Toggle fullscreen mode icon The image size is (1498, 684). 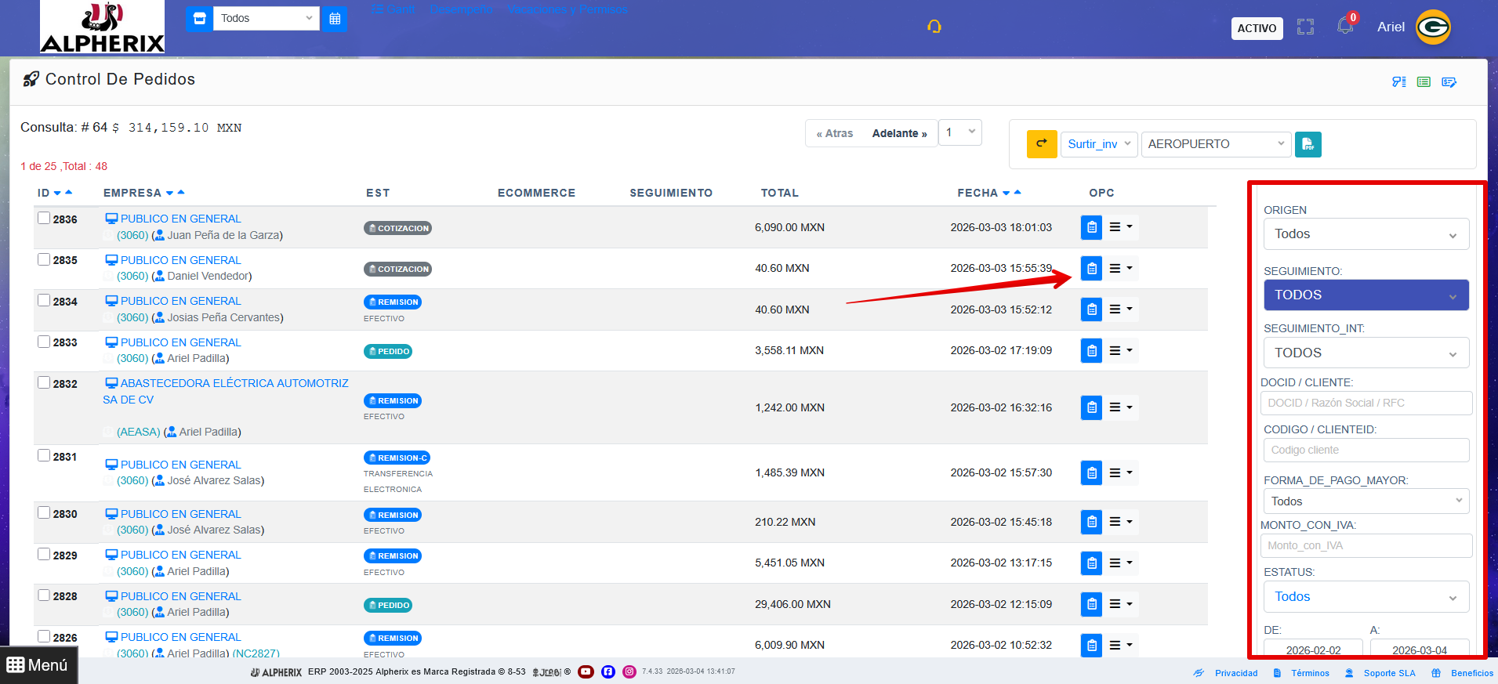point(1305,27)
